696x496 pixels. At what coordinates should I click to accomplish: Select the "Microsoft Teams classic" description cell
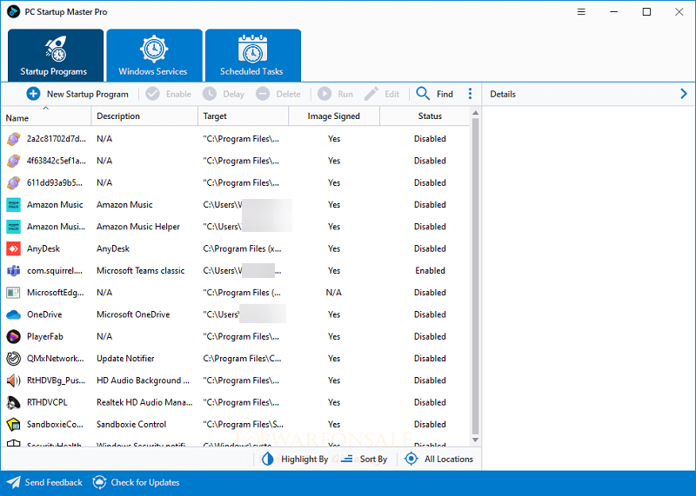pos(141,271)
